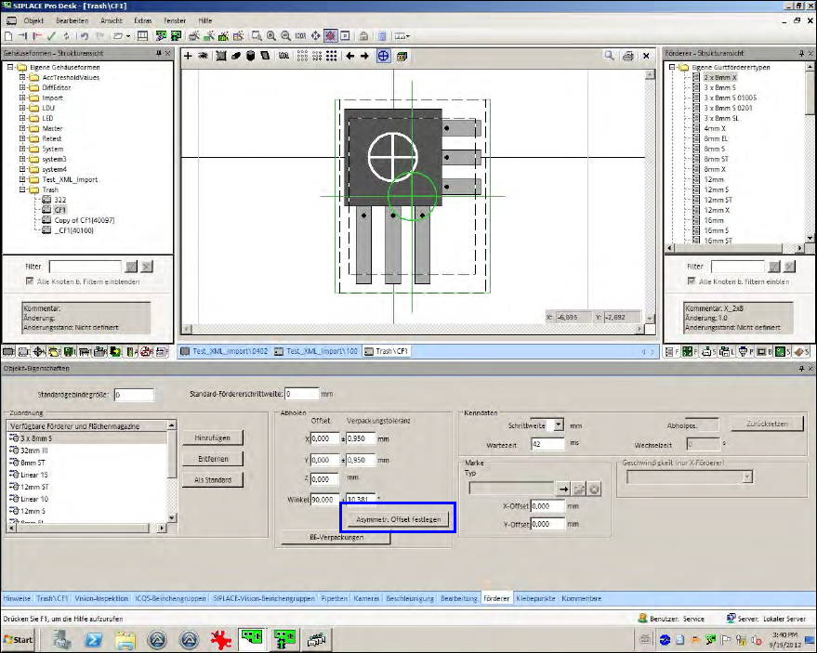Click the left arrow in viewer toolbar

(350, 57)
